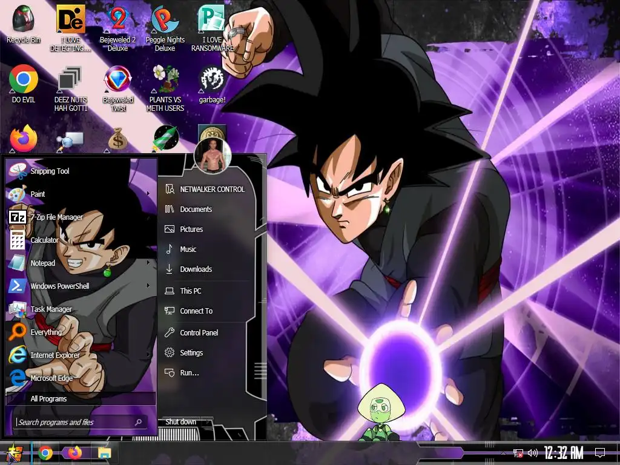This screenshot has height=465, width=620.
Task: Show All Programs list
Action: tap(81, 398)
